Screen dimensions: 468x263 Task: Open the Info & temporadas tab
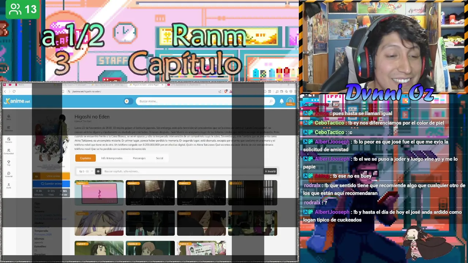(112, 158)
